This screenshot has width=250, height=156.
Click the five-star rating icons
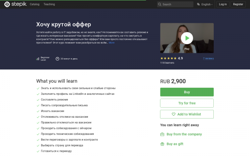[168, 58]
